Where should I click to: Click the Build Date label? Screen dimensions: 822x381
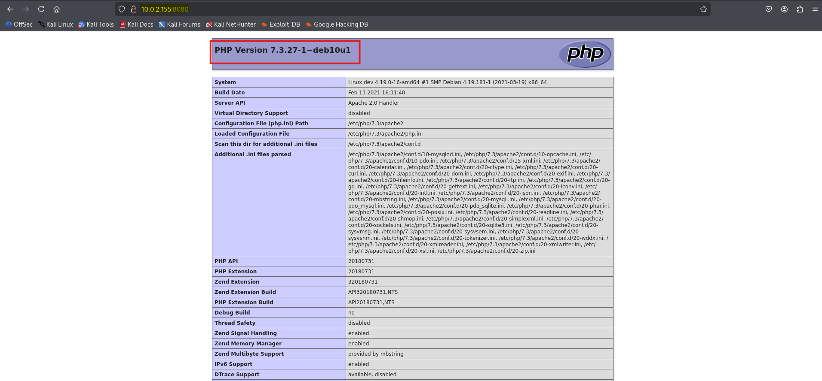pyautogui.click(x=230, y=93)
